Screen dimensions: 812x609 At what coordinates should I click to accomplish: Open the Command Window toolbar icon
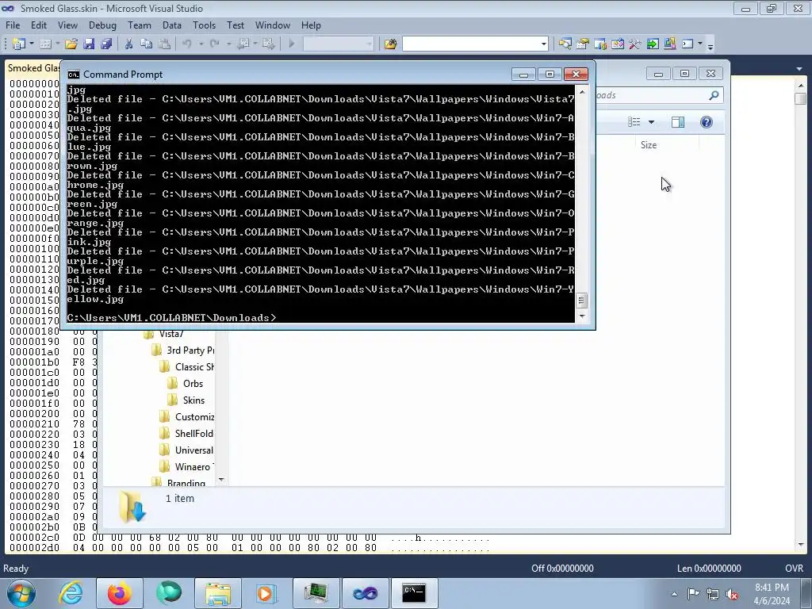coord(688,44)
